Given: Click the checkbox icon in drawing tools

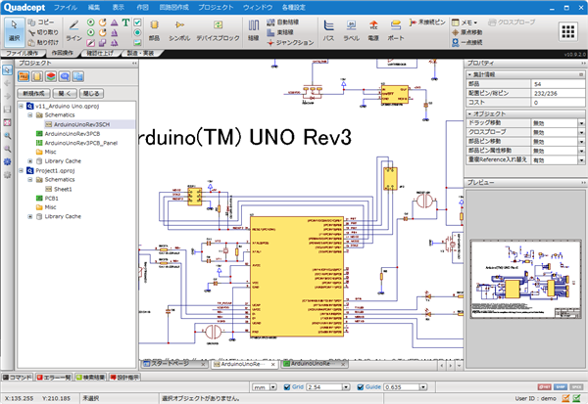Looking at the screenshot, I should (x=137, y=22).
